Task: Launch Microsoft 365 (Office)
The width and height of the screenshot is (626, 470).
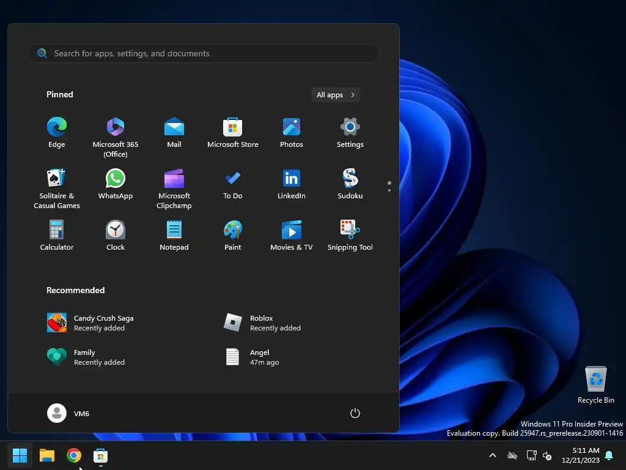Action: pos(116,138)
